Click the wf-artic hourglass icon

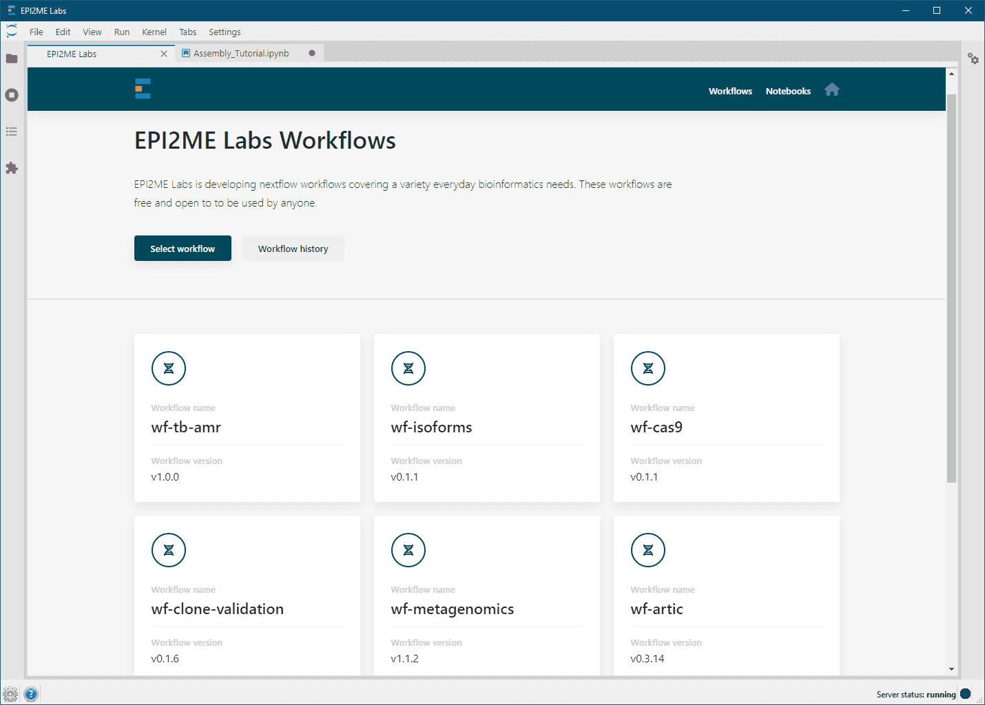click(647, 549)
